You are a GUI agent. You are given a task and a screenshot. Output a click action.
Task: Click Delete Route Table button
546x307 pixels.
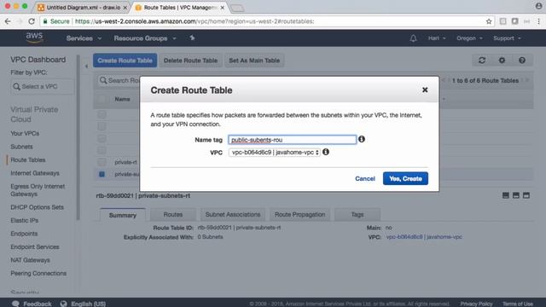(190, 61)
